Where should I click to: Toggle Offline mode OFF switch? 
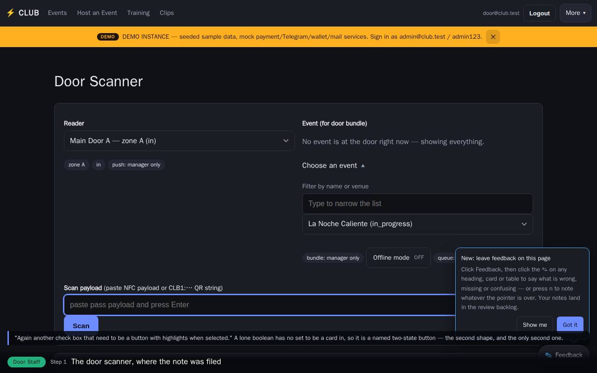coord(398,258)
